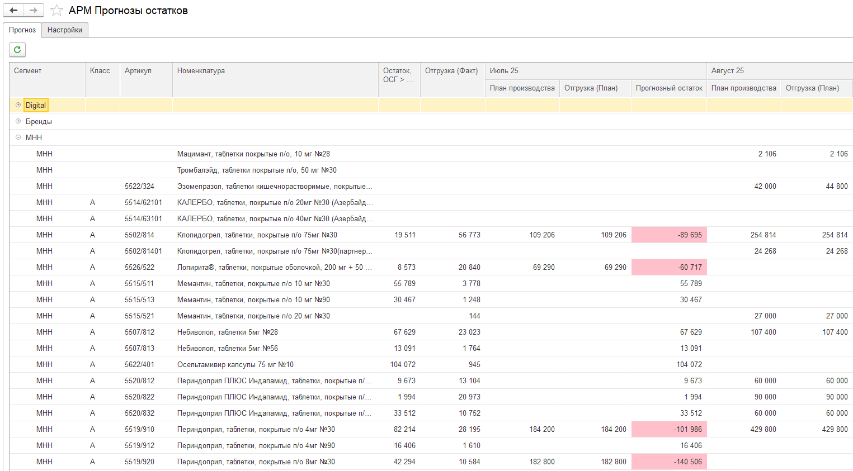
Task: Click the Прогнозный остаток column header
Action: click(669, 88)
